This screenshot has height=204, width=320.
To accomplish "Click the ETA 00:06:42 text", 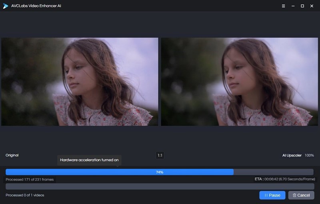I will (x=285, y=179).
